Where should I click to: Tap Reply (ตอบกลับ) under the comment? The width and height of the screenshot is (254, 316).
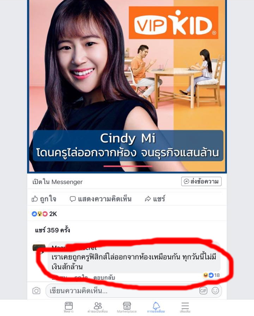click(104, 278)
